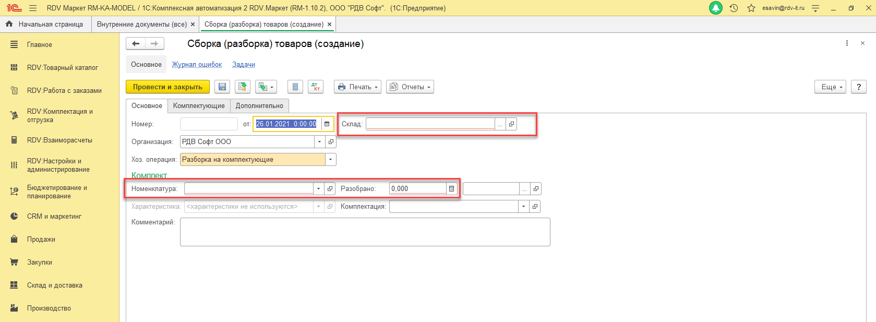The height and width of the screenshot is (322, 876).
Task: Open the date calendar picker icon
Action: 327,124
